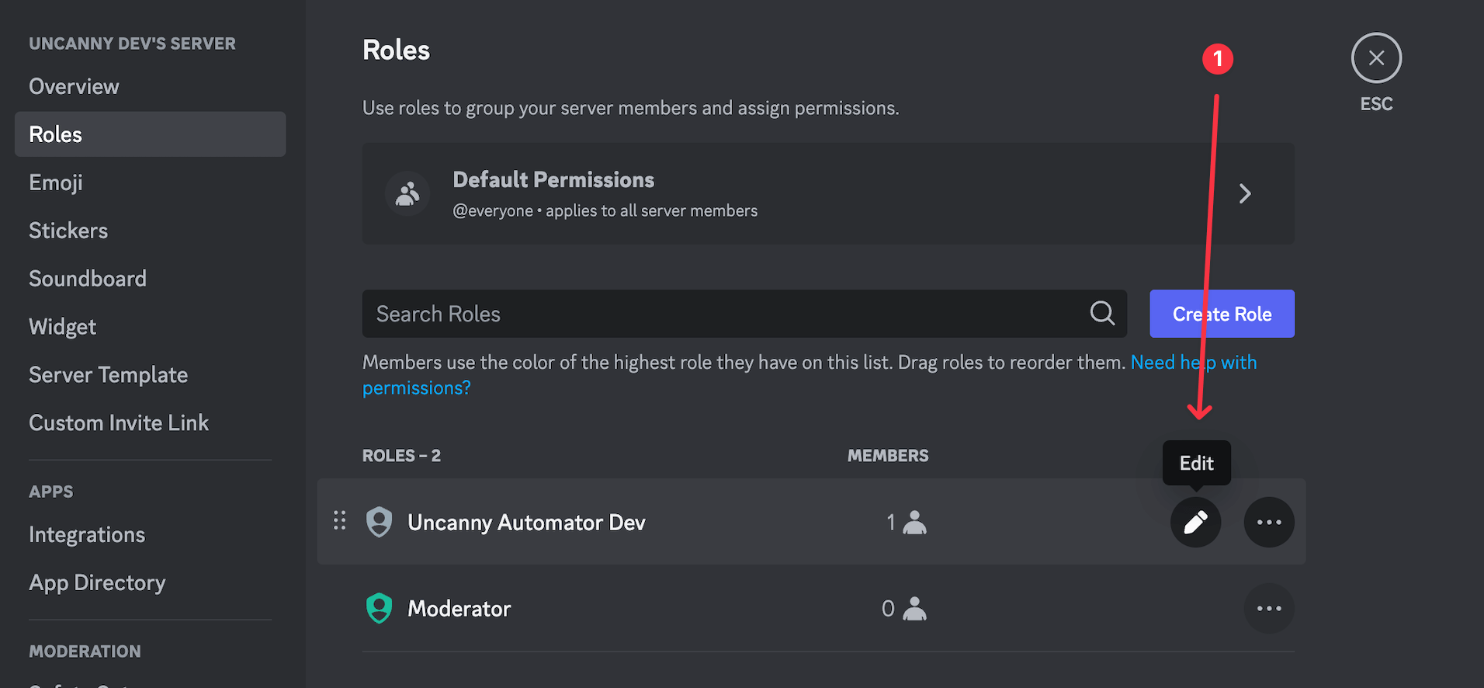Go to Emoji settings in the sidebar
The image size is (1484, 688).
56,182
